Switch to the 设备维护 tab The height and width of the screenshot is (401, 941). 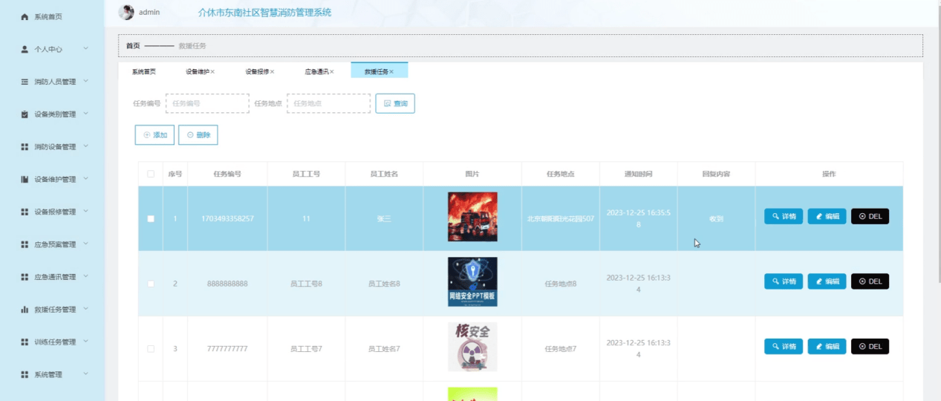tap(198, 72)
